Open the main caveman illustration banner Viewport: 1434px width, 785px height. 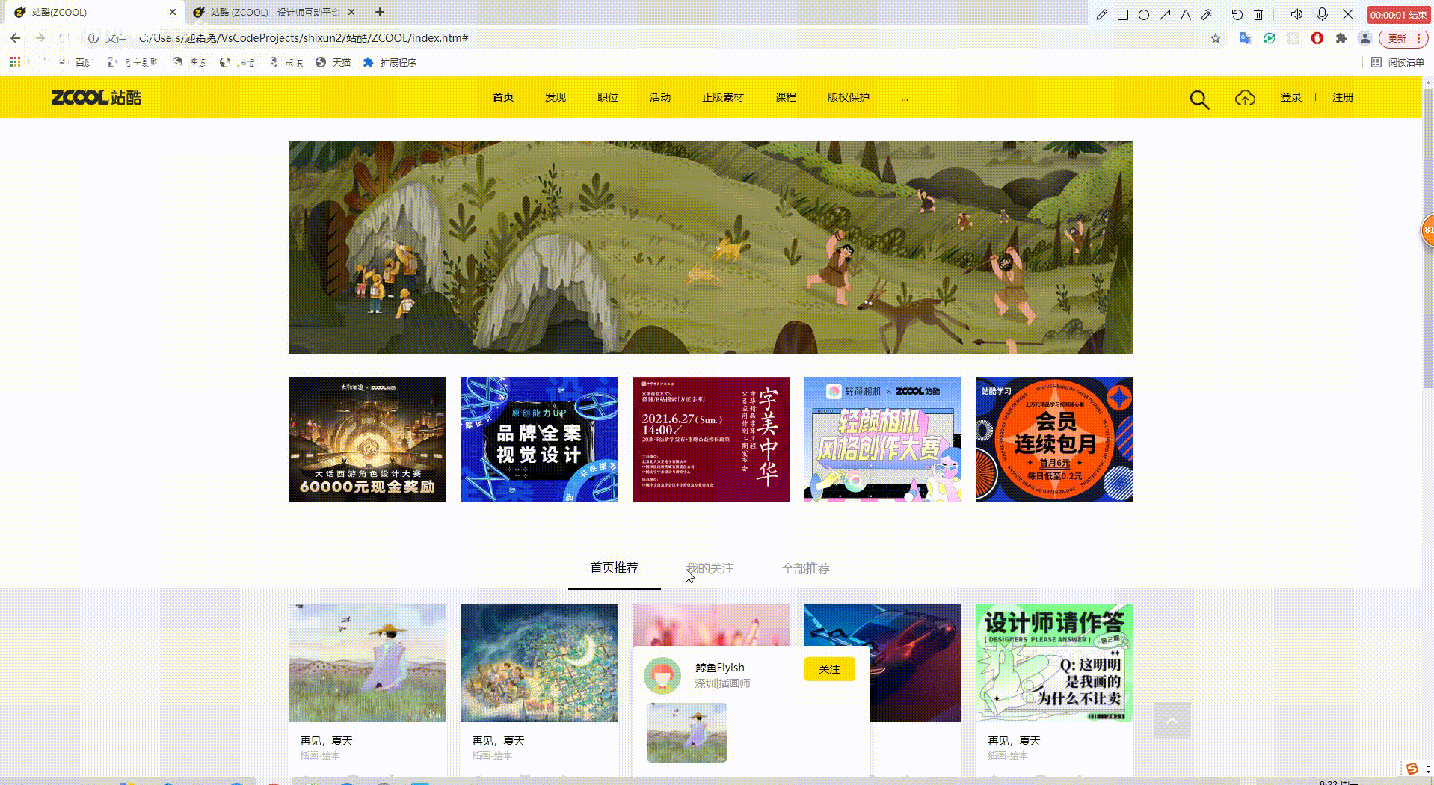click(x=711, y=247)
